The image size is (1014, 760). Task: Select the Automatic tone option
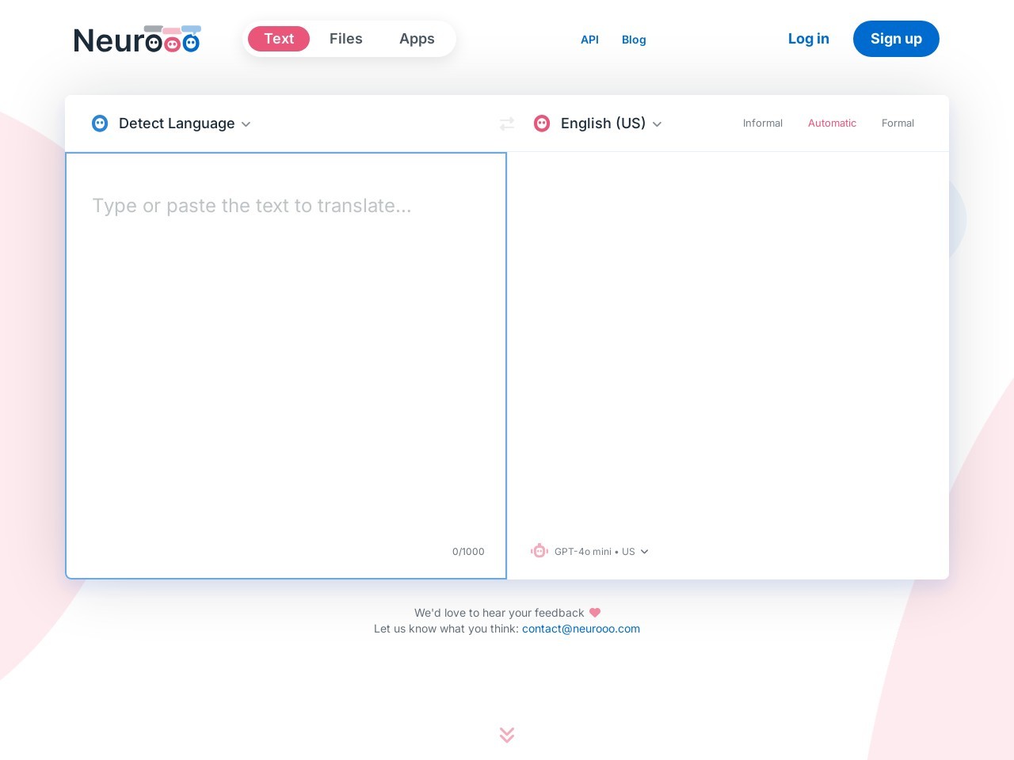coord(832,123)
